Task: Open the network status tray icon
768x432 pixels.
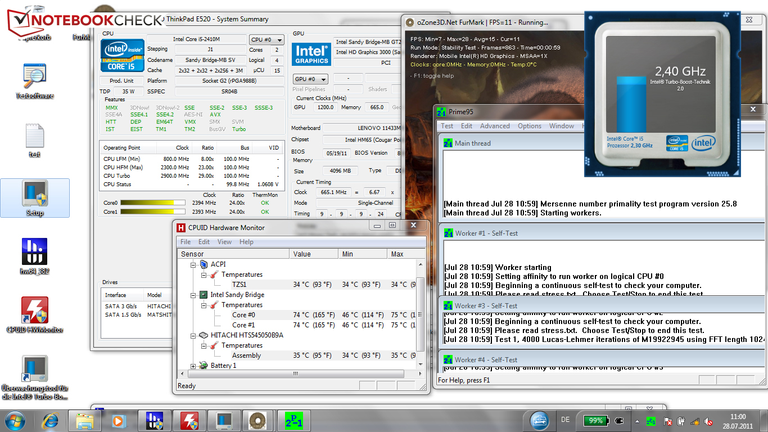Action: coord(695,421)
